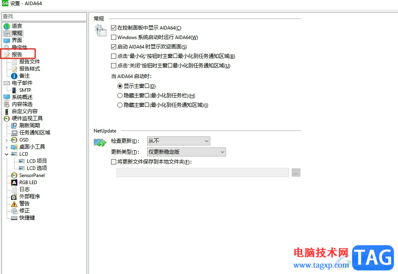
Task: Enable Windows 系统启动时运行 AIDA64
Action: pos(114,37)
